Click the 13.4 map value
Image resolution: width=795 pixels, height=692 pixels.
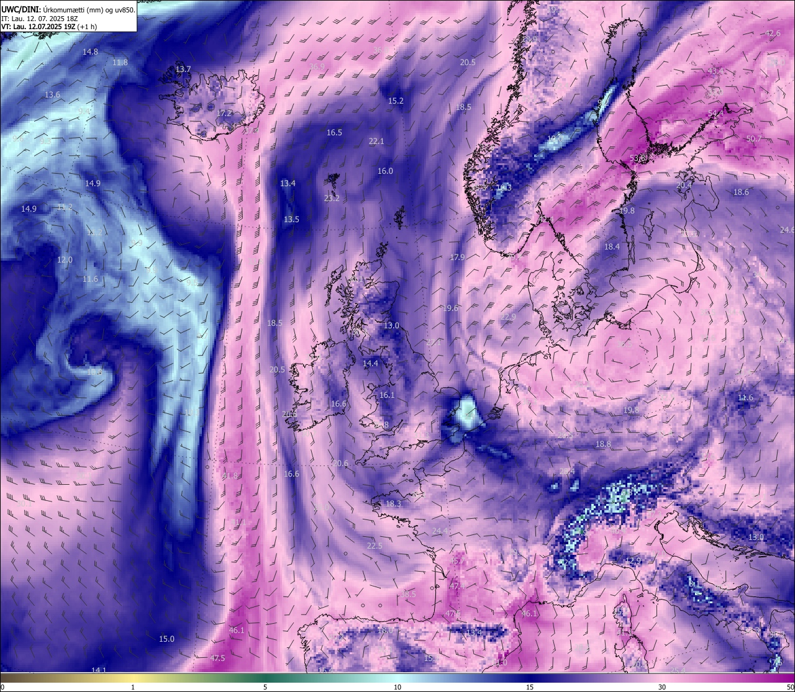click(288, 184)
